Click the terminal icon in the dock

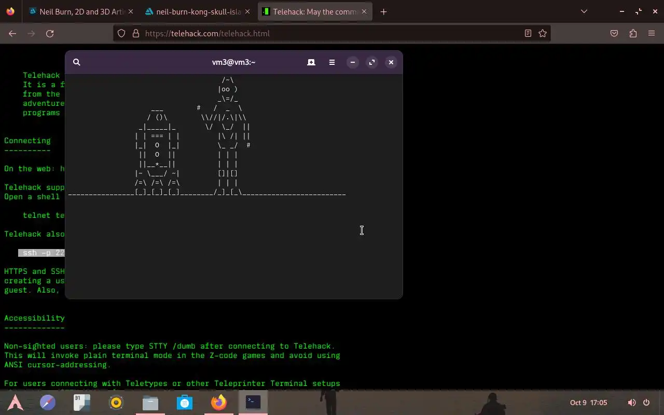253,403
